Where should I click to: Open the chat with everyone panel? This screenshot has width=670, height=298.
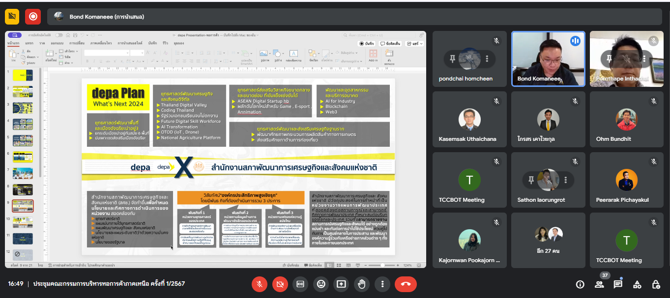[x=618, y=284]
